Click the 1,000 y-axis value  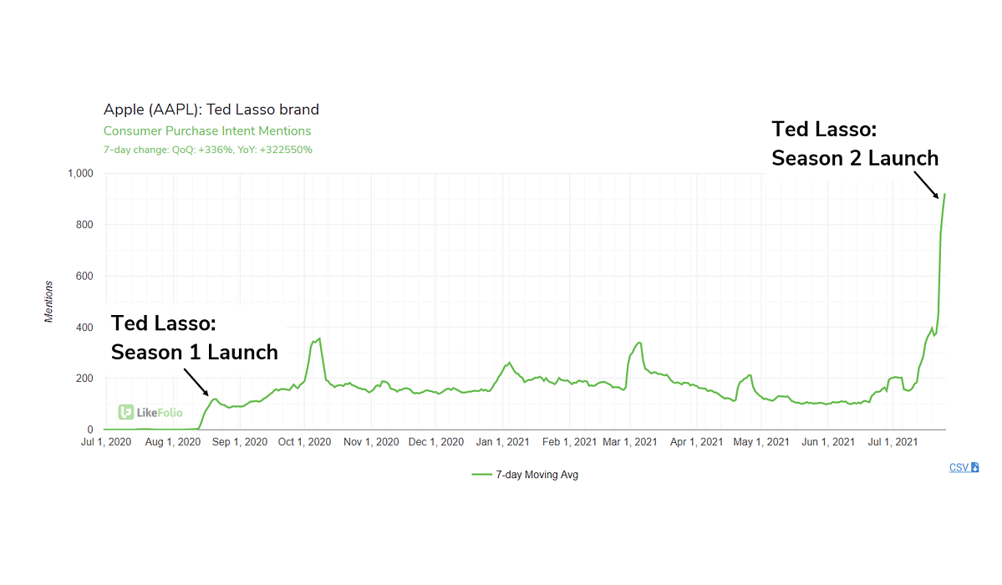[80, 173]
